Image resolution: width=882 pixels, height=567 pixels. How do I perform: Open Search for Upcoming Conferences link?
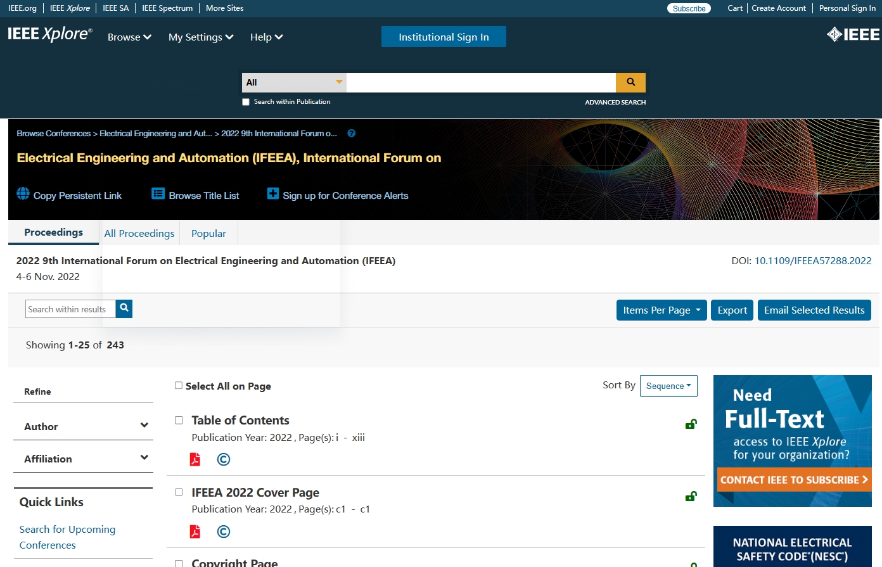[x=67, y=537]
